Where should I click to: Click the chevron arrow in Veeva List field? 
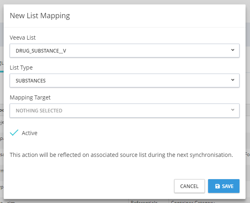[x=233, y=50]
